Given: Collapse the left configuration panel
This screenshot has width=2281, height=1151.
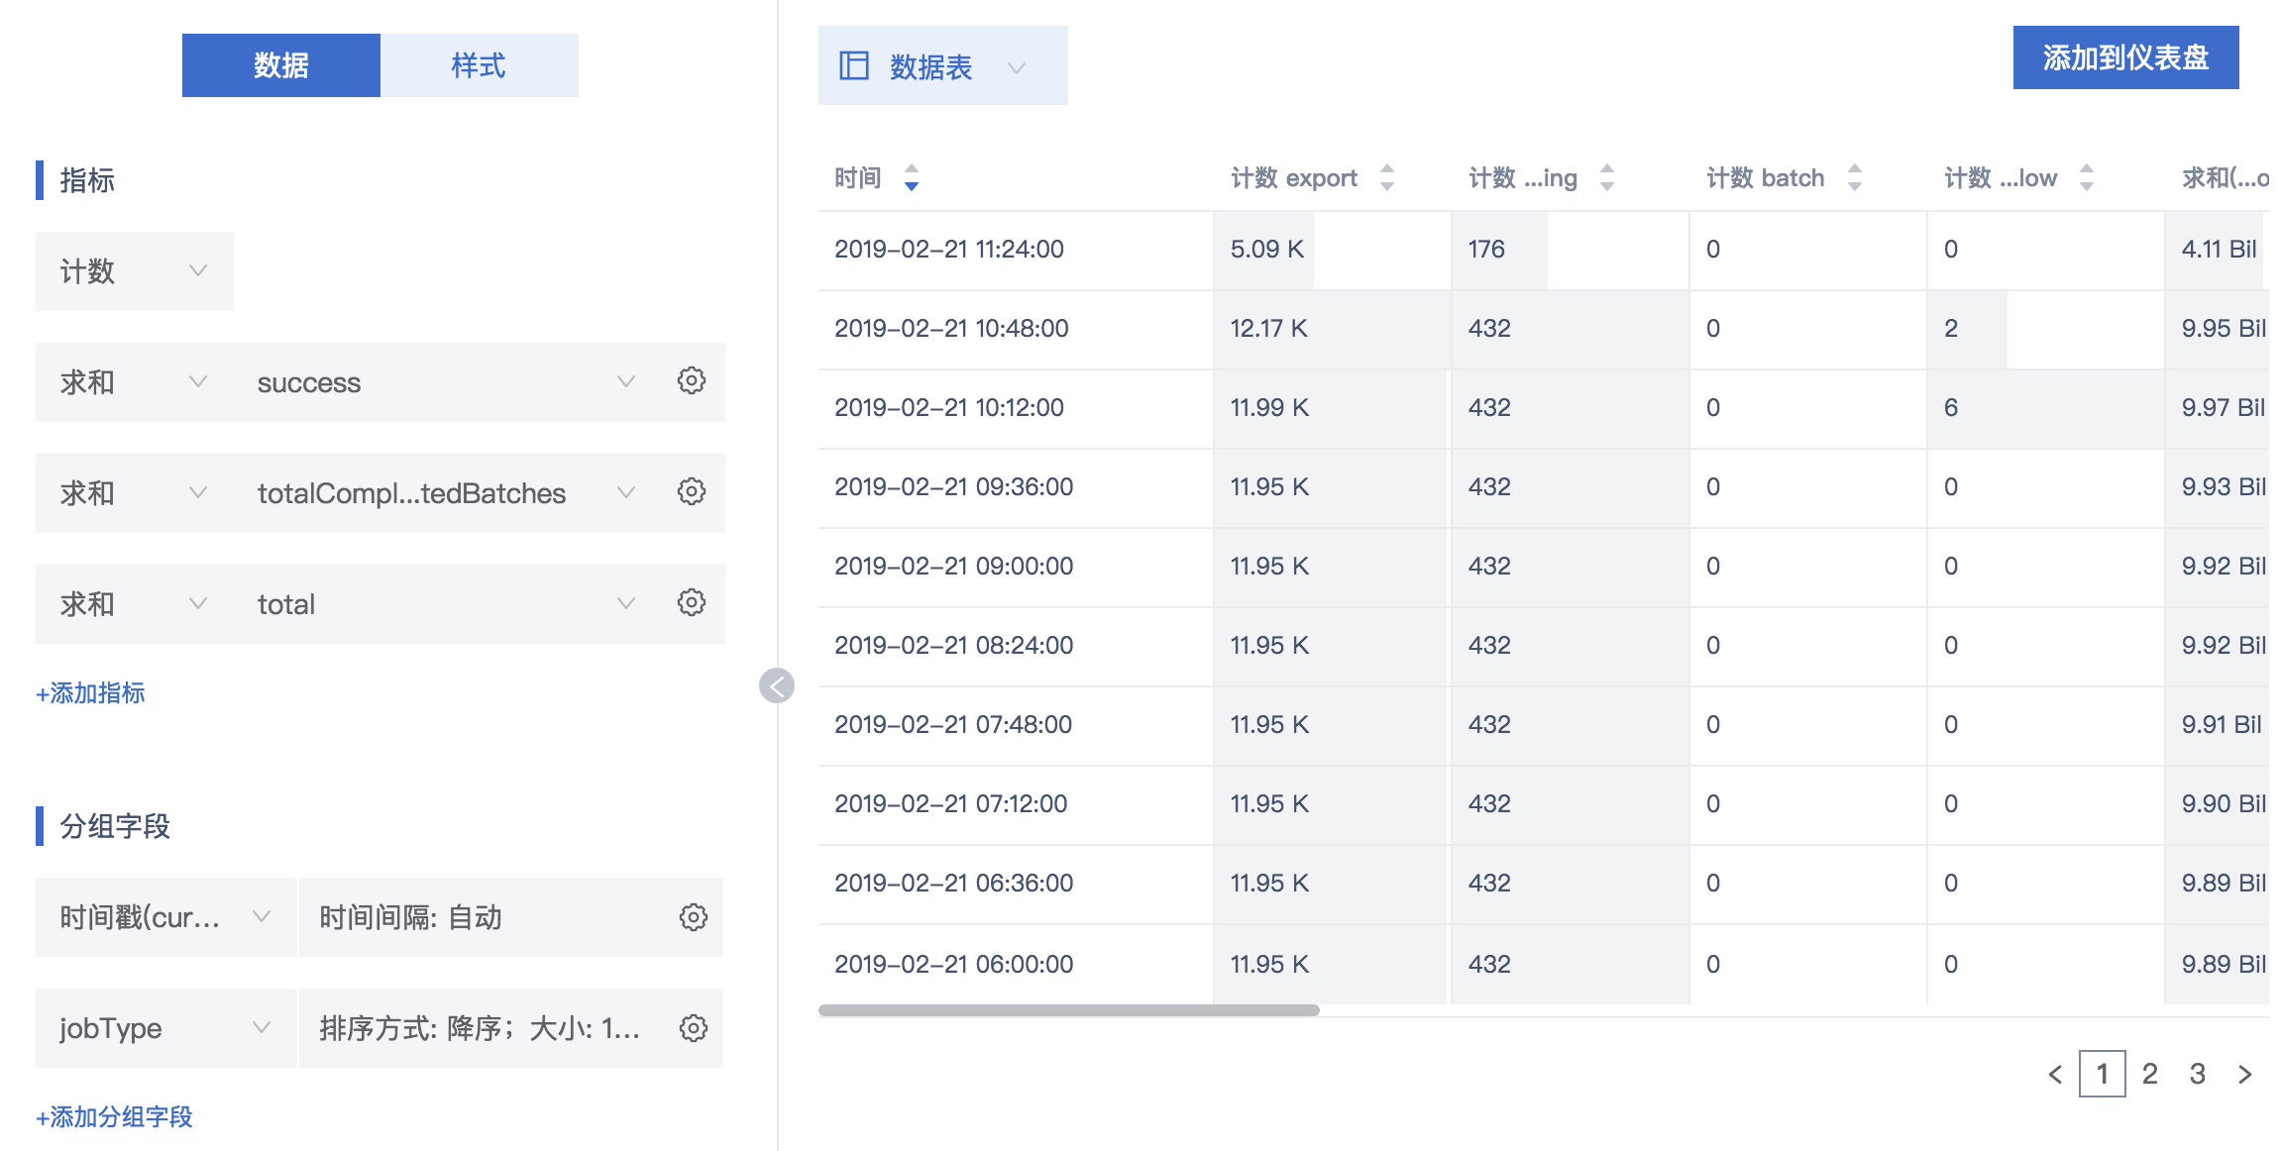Looking at the screenshot, I should [777, 685].
